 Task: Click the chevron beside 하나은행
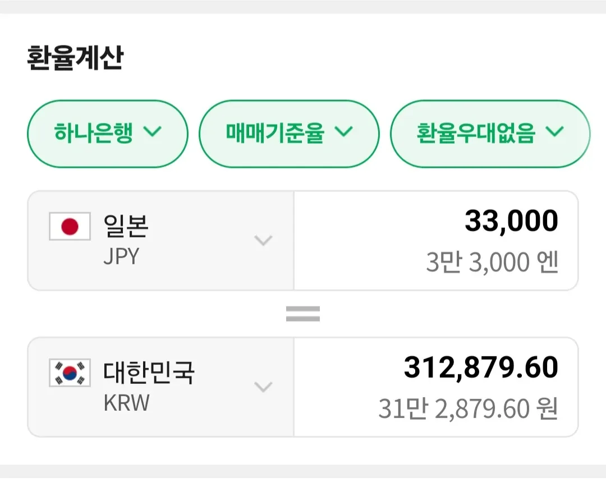tap(152, 132)
